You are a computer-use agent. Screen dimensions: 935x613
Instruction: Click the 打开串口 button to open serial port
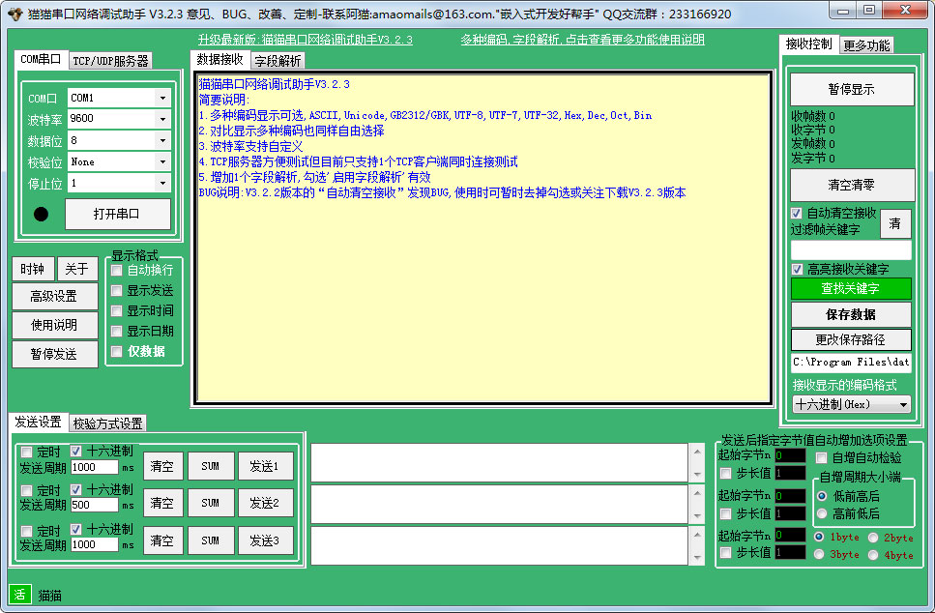[117, 213]
